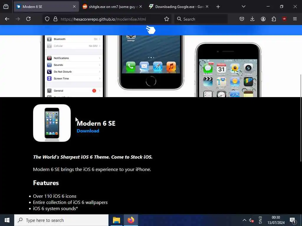Viewport: 302px width, 226px height.
Task: Open a new tab
Action: 218,7
